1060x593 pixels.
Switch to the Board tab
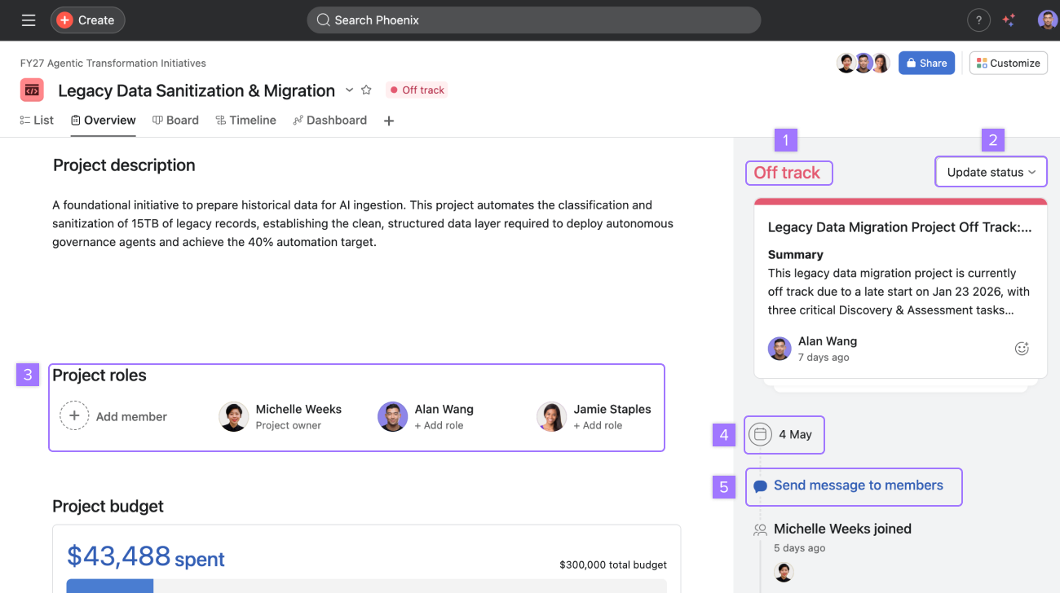175,121
